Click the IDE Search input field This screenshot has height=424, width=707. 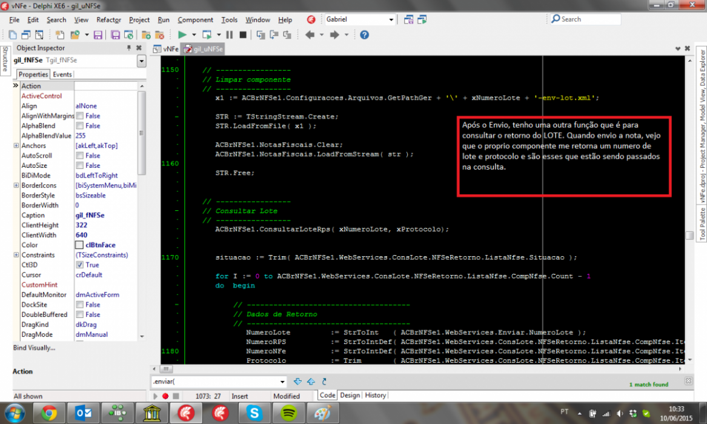coord(585,19)
